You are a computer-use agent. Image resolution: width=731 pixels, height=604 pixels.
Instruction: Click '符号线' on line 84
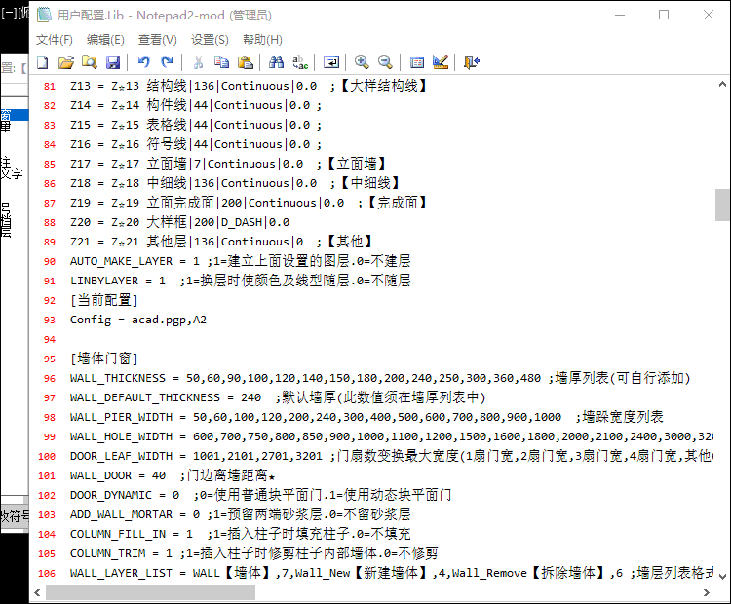click(167, 144)
